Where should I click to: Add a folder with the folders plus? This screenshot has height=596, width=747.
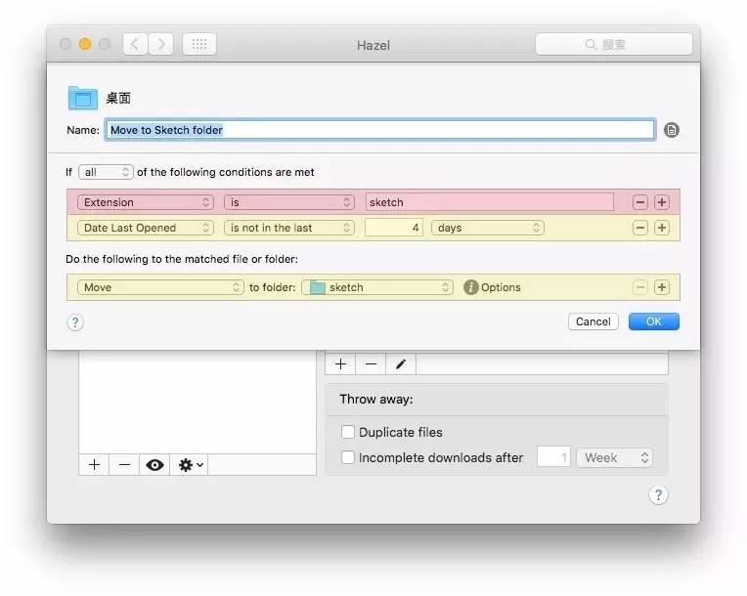(94, 465)
